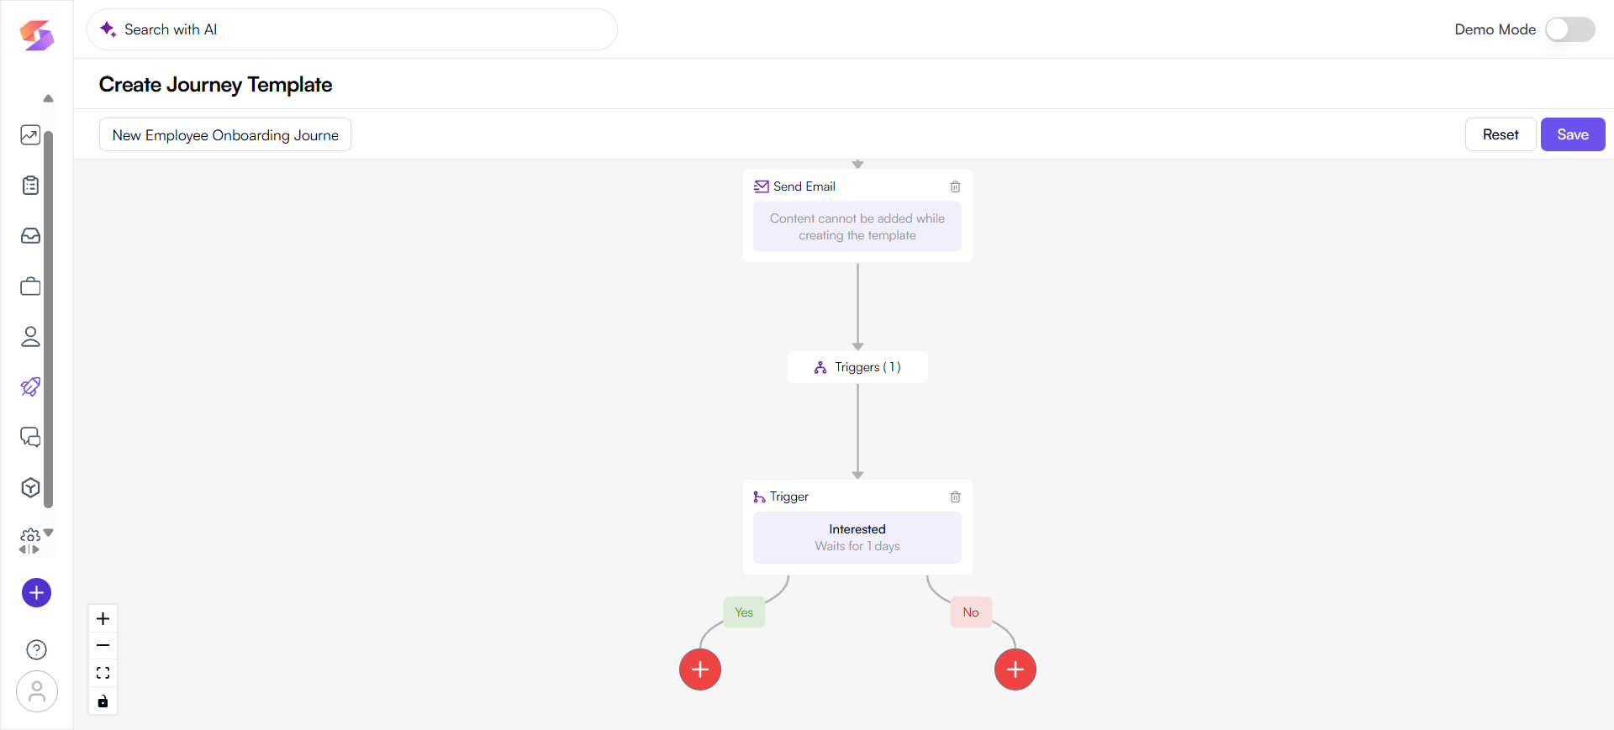1614x730 pixels.
Task: Open the clipboard tasks sidebar icon
Action: 30,186
